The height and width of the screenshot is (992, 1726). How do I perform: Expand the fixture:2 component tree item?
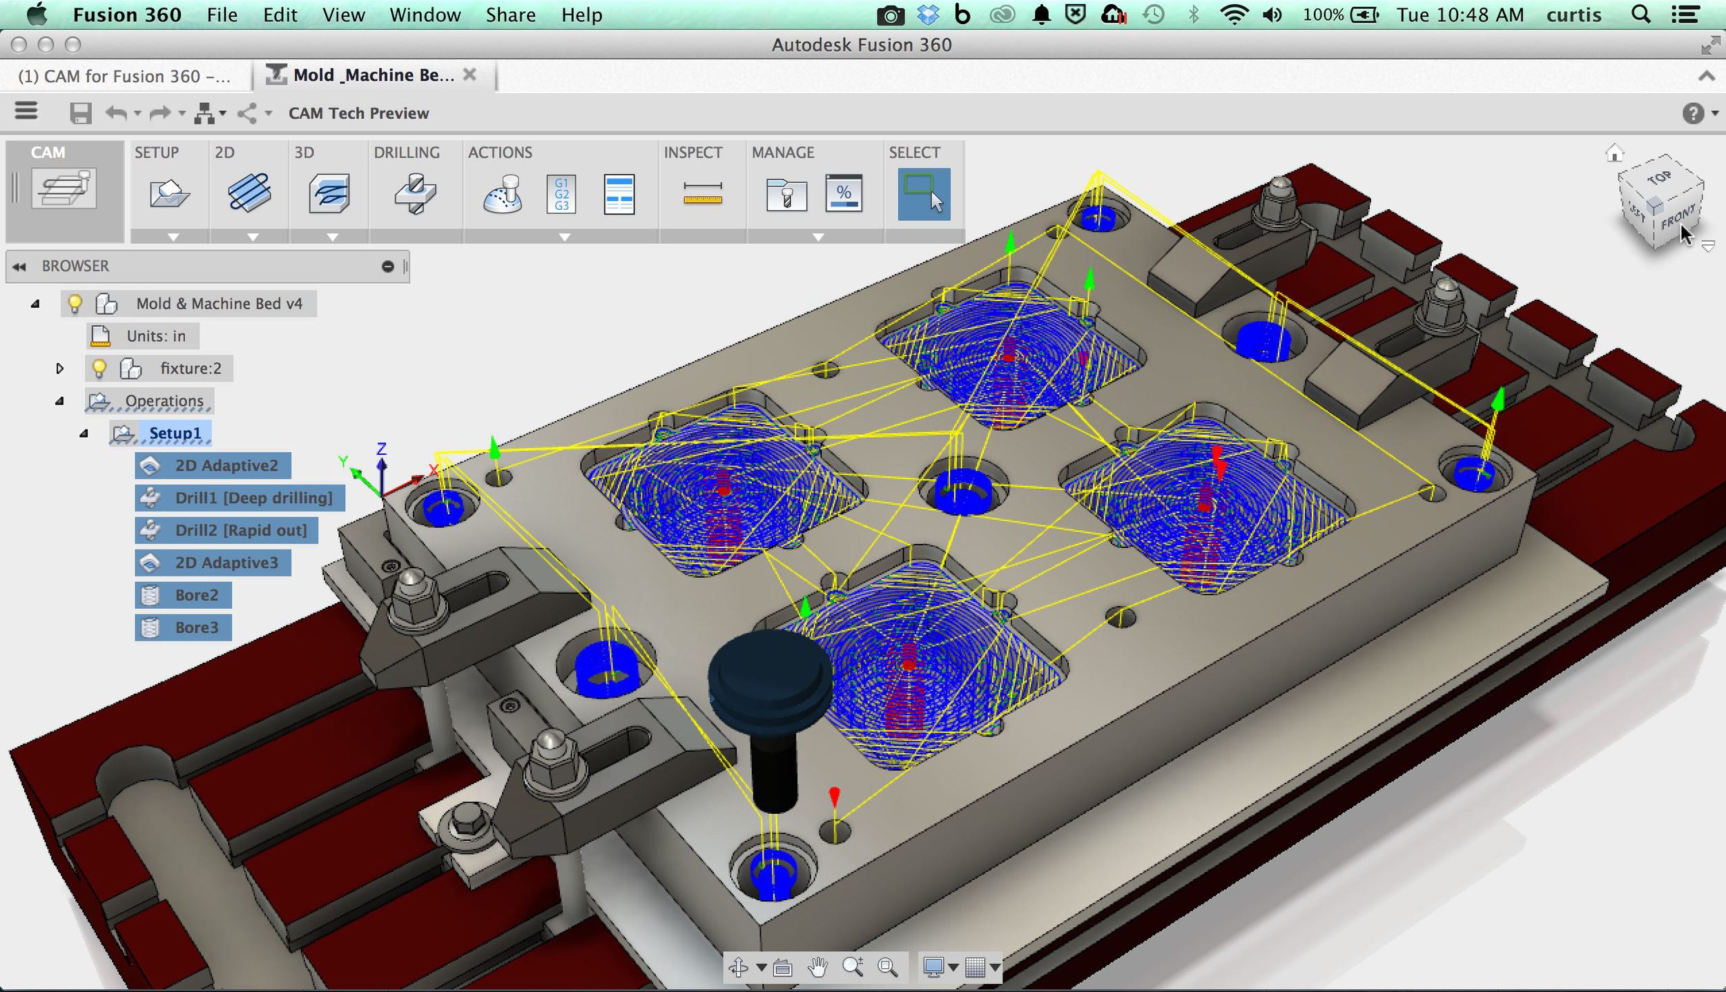(59, 367)
